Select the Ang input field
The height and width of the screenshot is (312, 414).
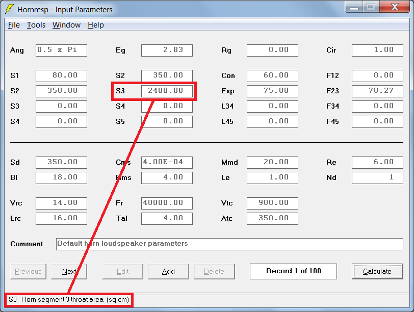(61, 50)
